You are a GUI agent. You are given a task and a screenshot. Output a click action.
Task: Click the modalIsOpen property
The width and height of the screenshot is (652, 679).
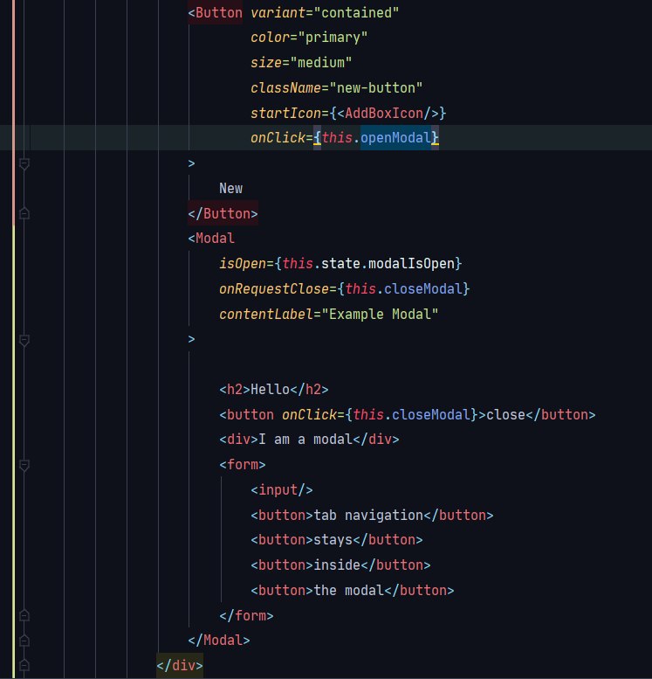pyautogui.click(x=411, y=263)
